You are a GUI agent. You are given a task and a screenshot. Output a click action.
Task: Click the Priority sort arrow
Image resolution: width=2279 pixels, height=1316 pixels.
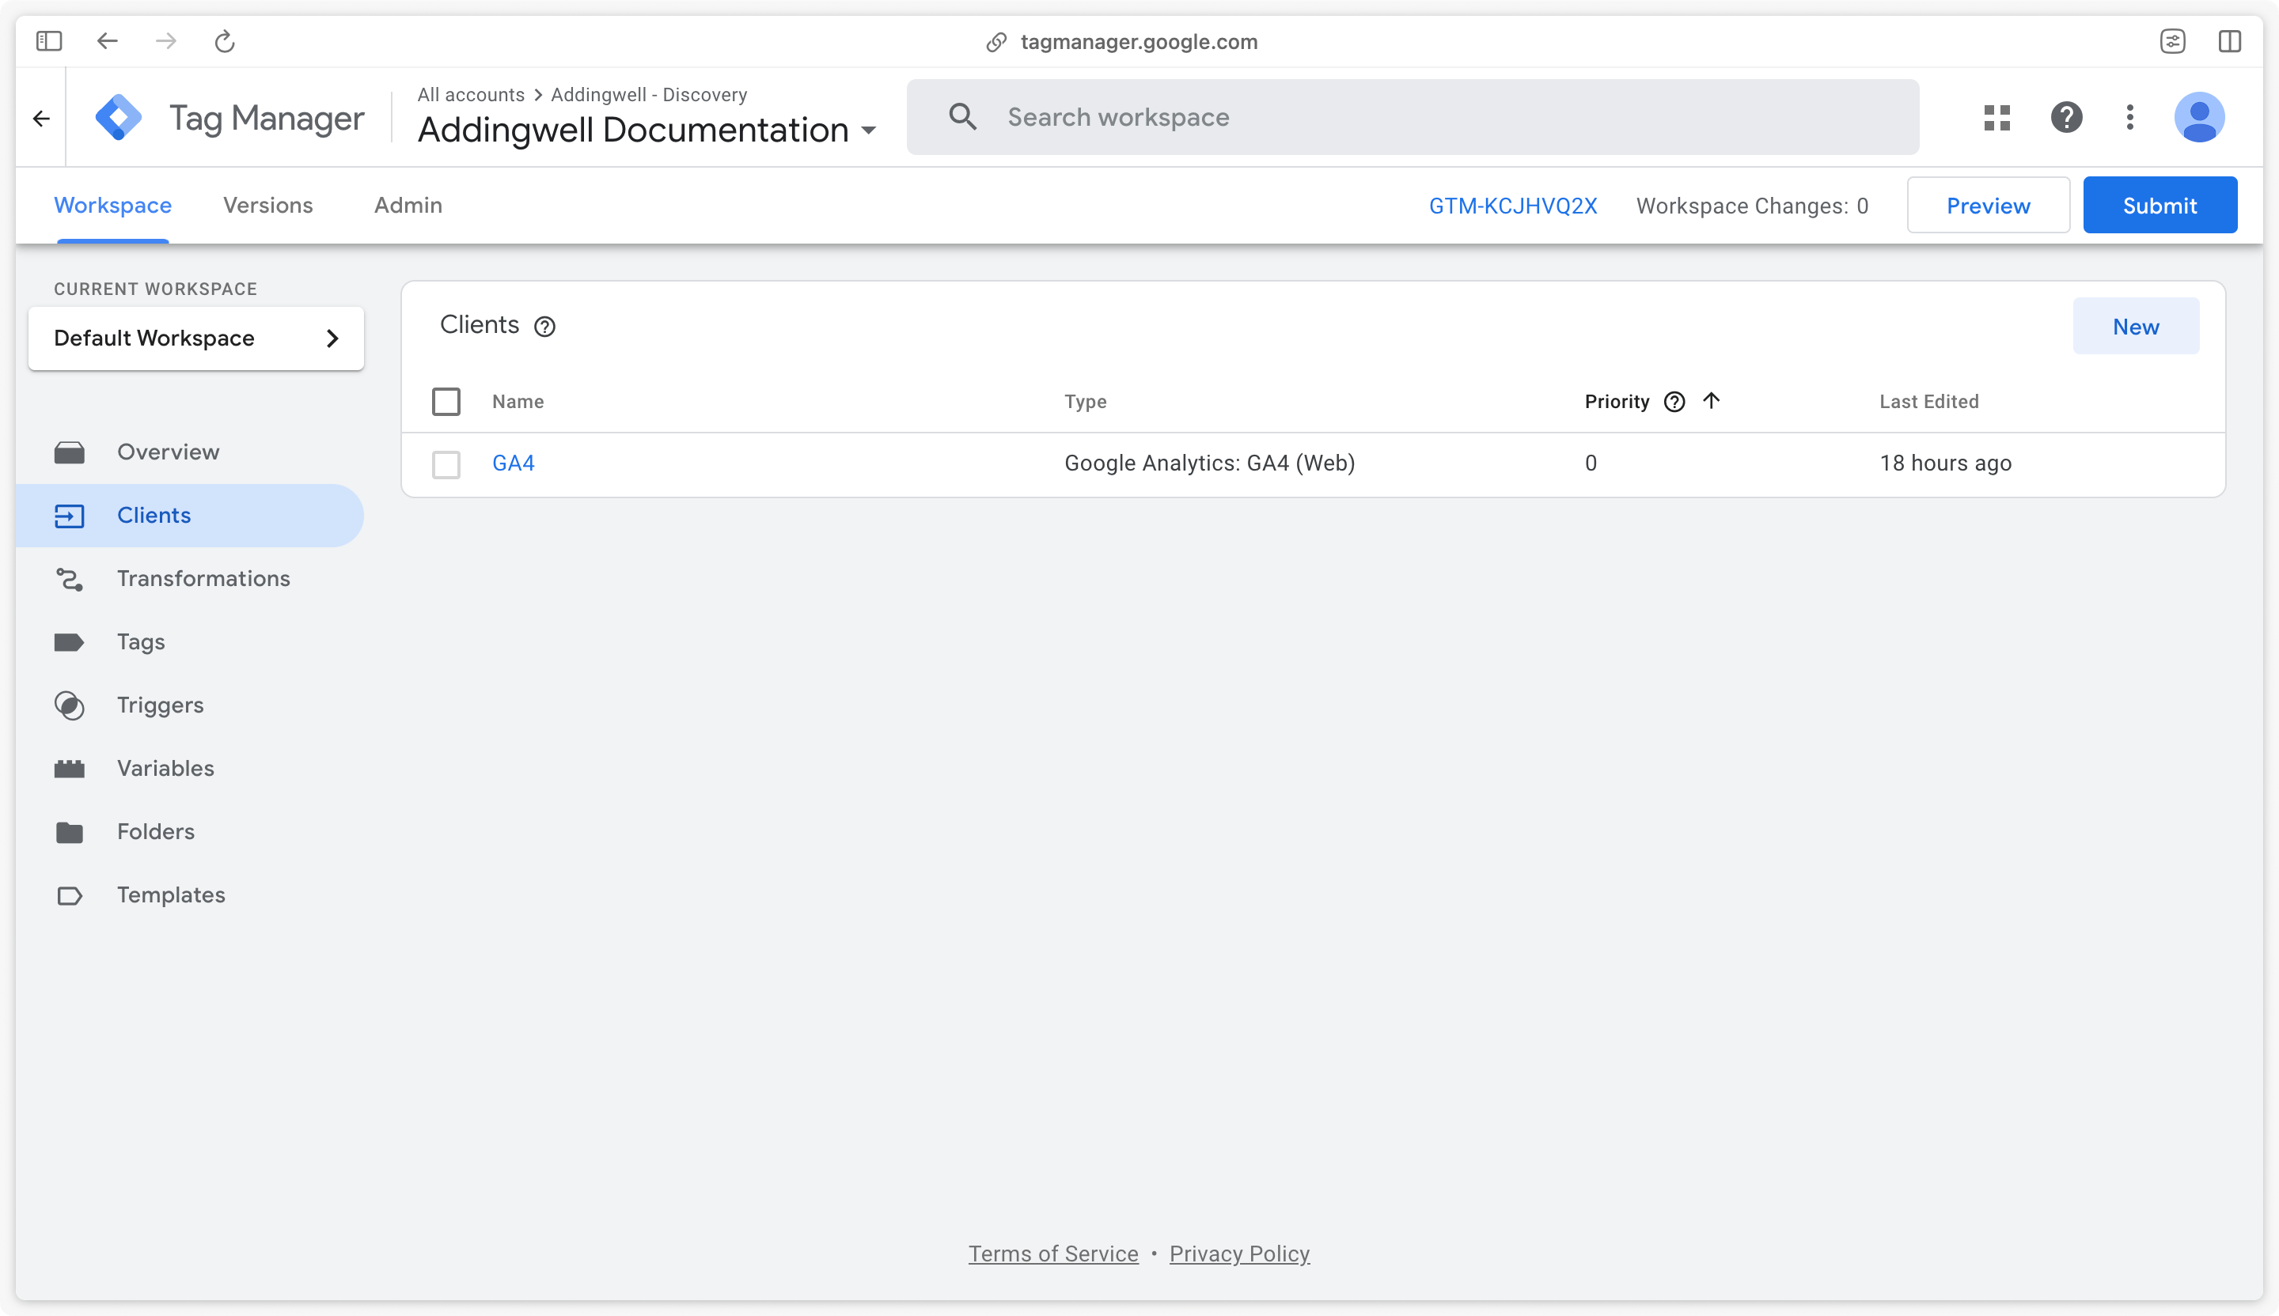click(1711, 400)
